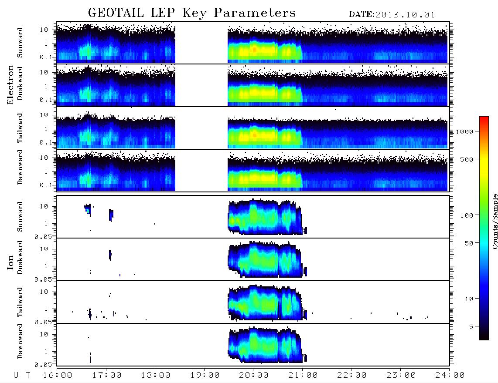Select the Ion "Dawnward" panel label
The height and width of the screenshot is (383, 498).
pos(20,341)
